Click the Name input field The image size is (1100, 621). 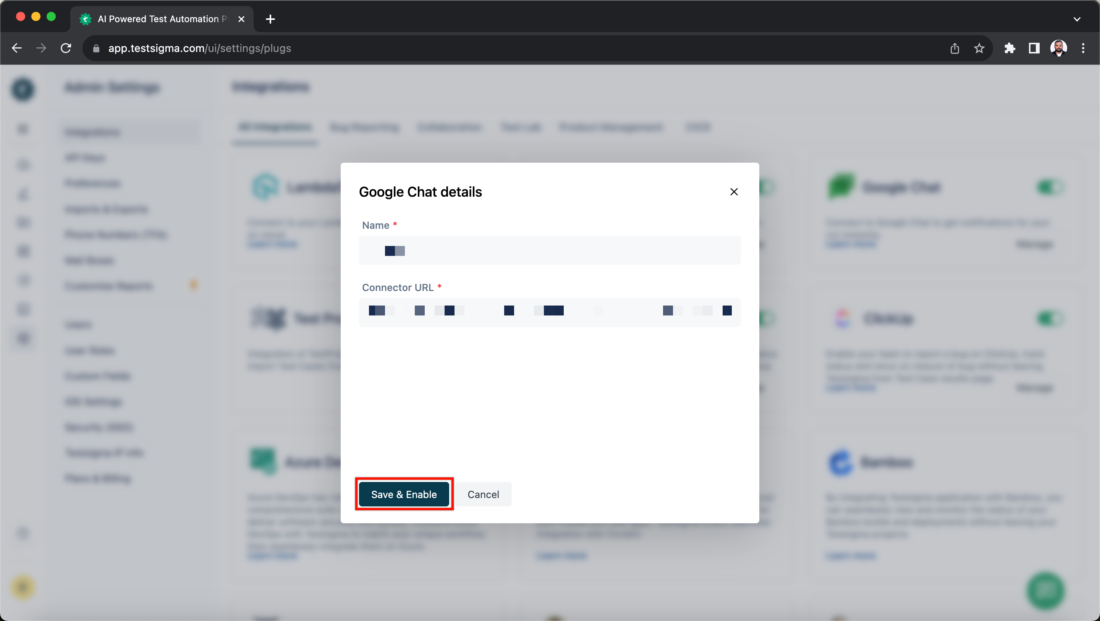coord(550,250)
